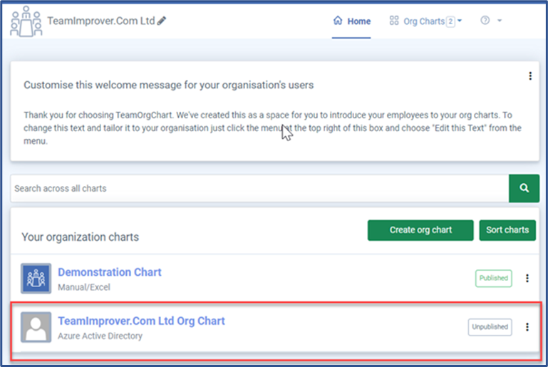Open the Org Charts menu label

(423, 21)
